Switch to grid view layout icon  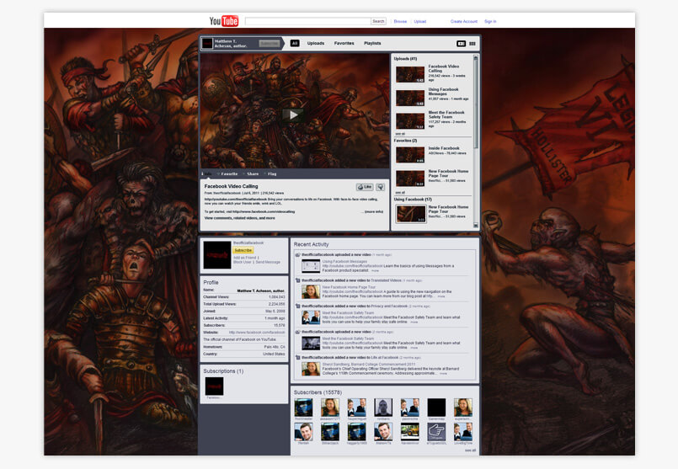pyautogui.click(x=472, y=44)
